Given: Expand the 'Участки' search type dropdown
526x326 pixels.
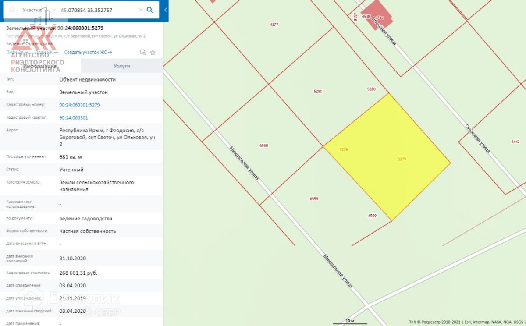Looking at the screenshot, I should click(x=53, y=10).
